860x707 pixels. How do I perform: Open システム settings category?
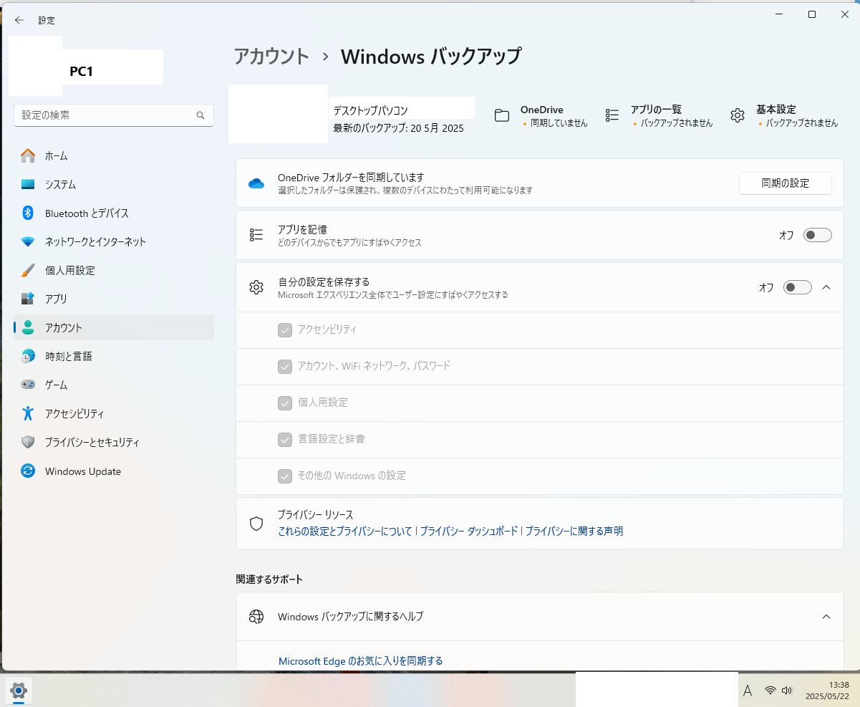click(114, 184)
